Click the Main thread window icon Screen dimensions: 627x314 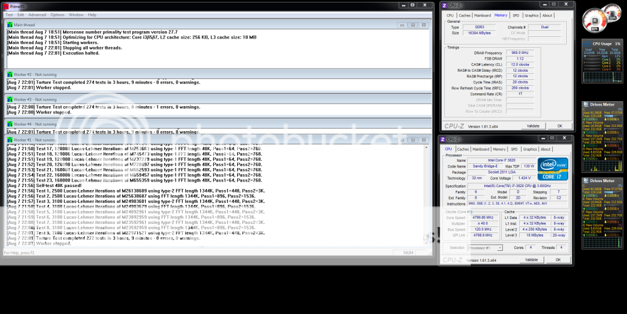[x=10, y=25]
